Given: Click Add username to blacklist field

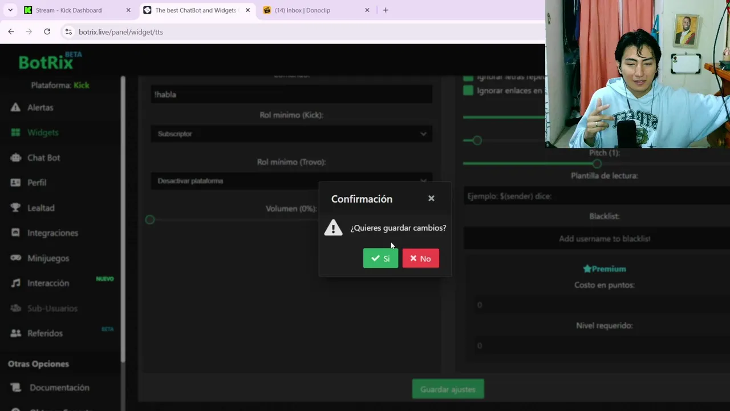Looking at the screenshot, I should tap(597, 239).
